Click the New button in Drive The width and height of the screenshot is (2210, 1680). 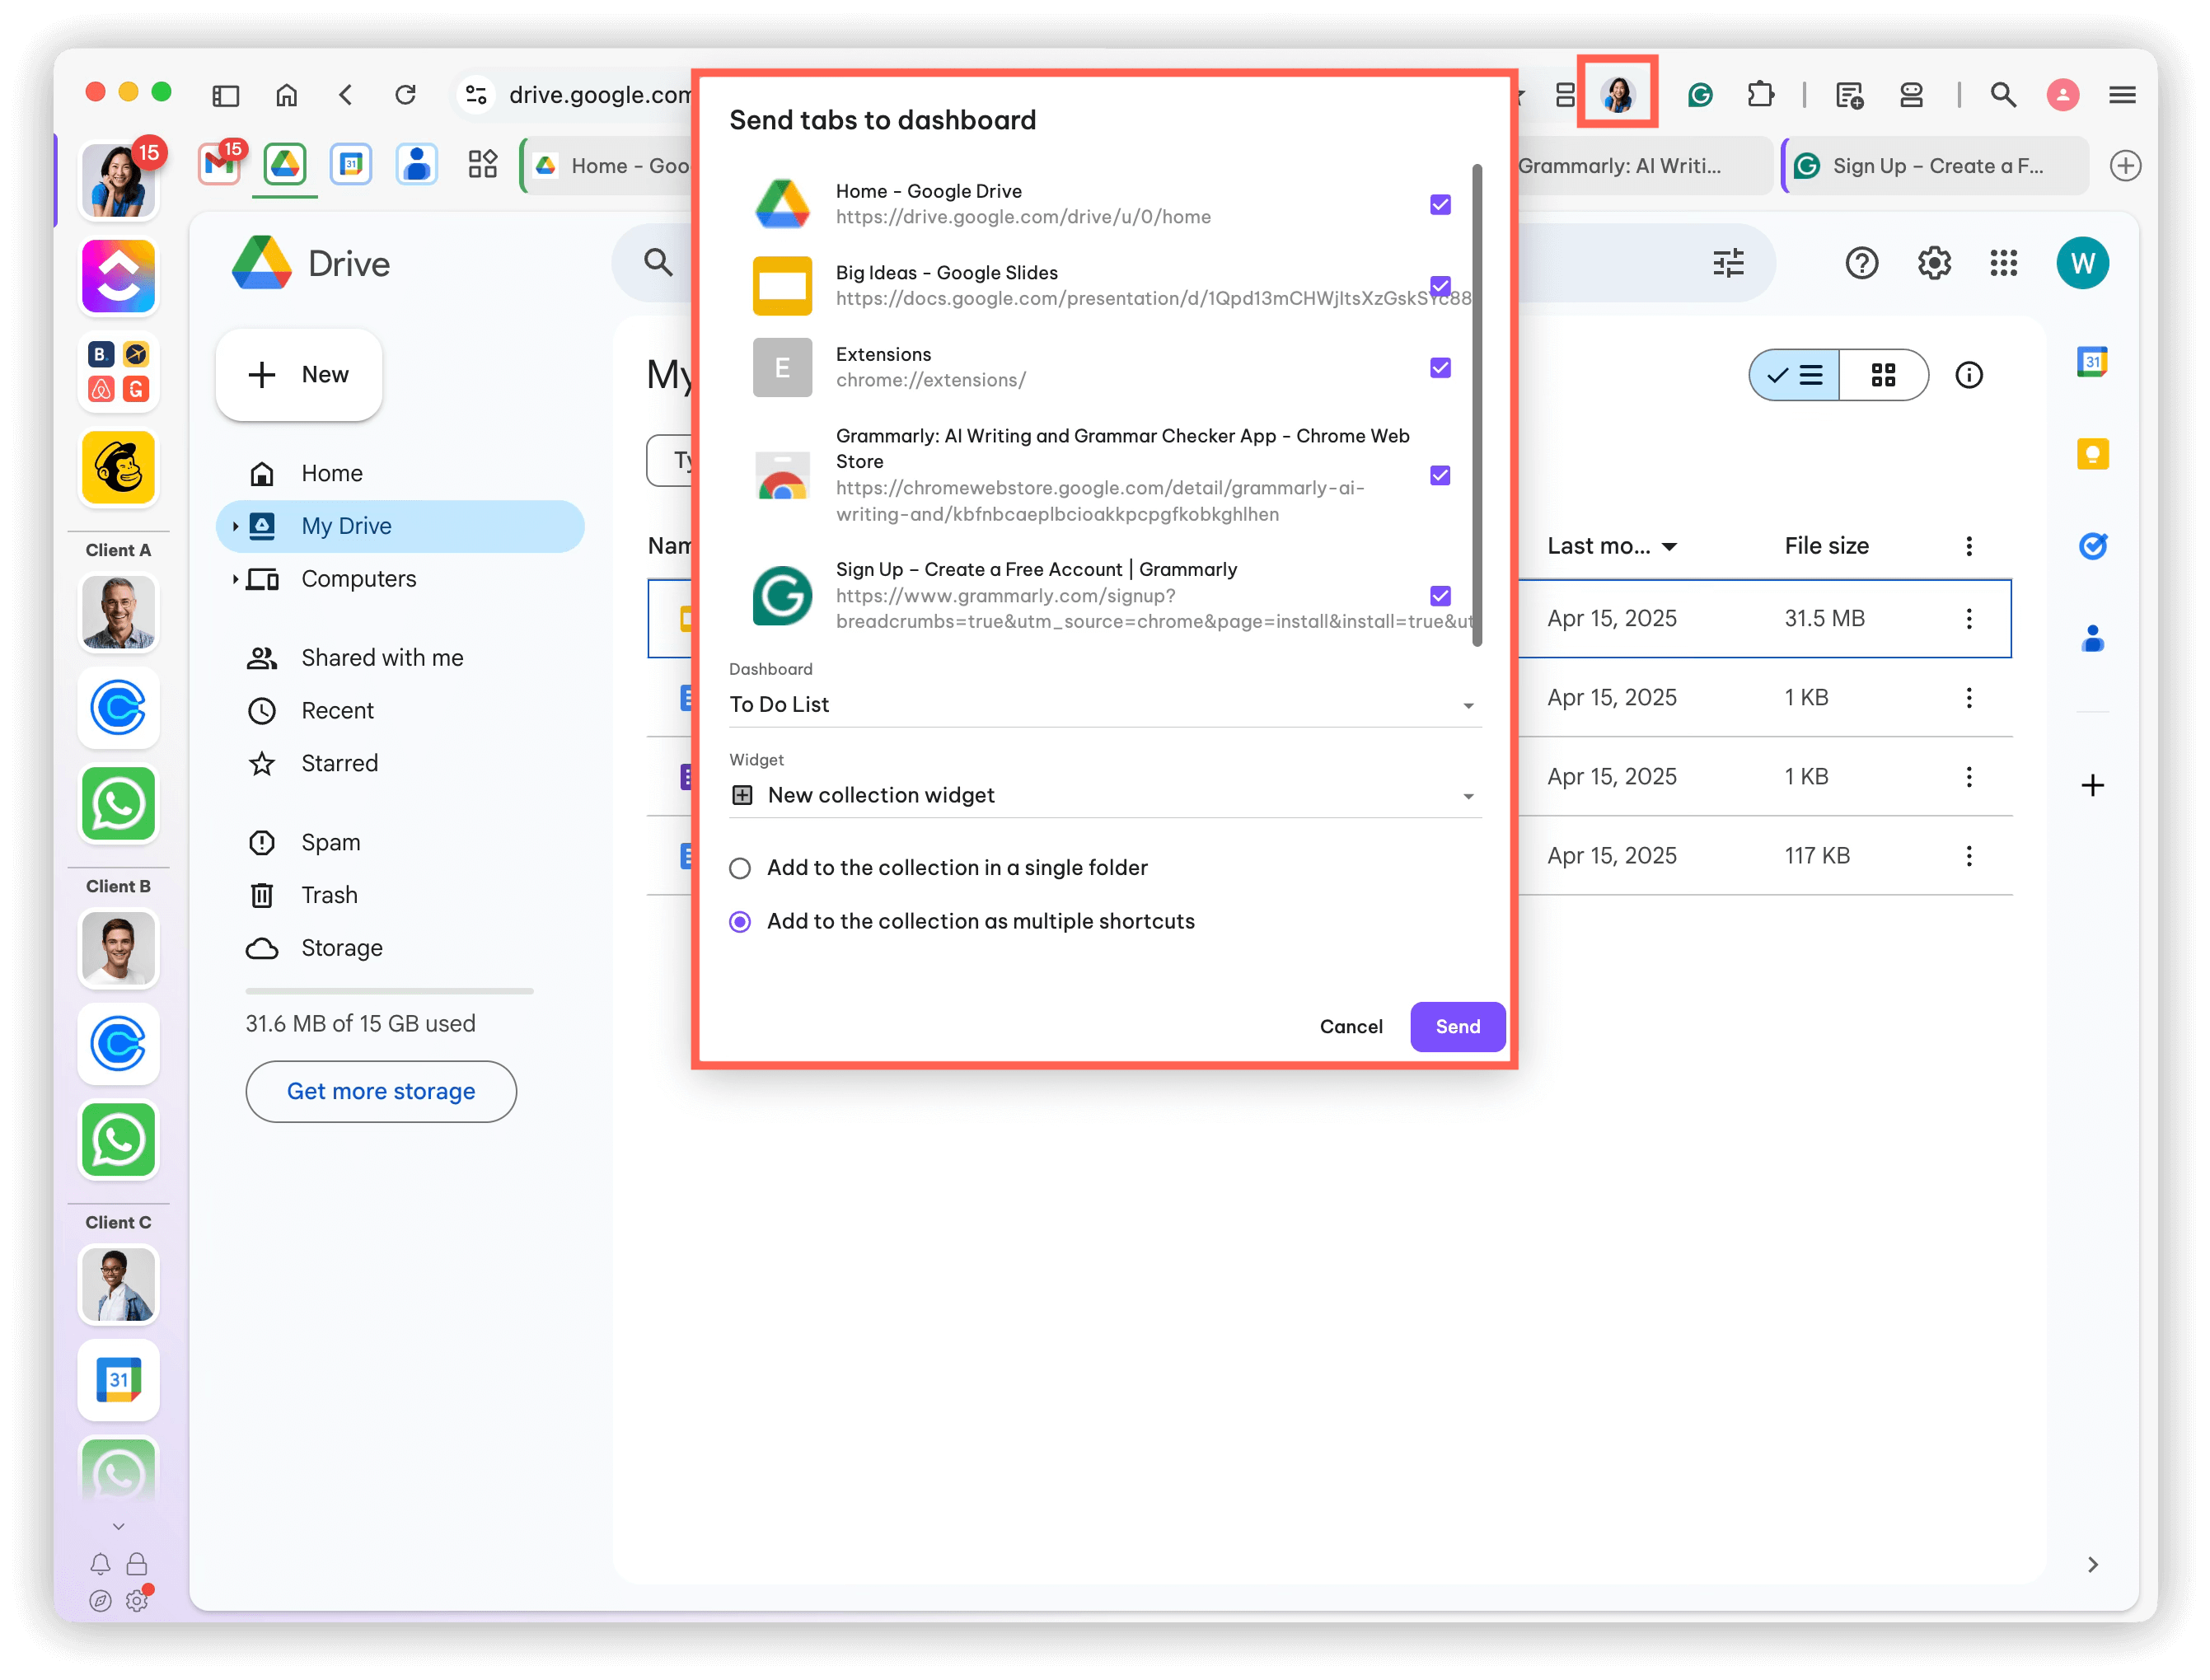[299, 375]
